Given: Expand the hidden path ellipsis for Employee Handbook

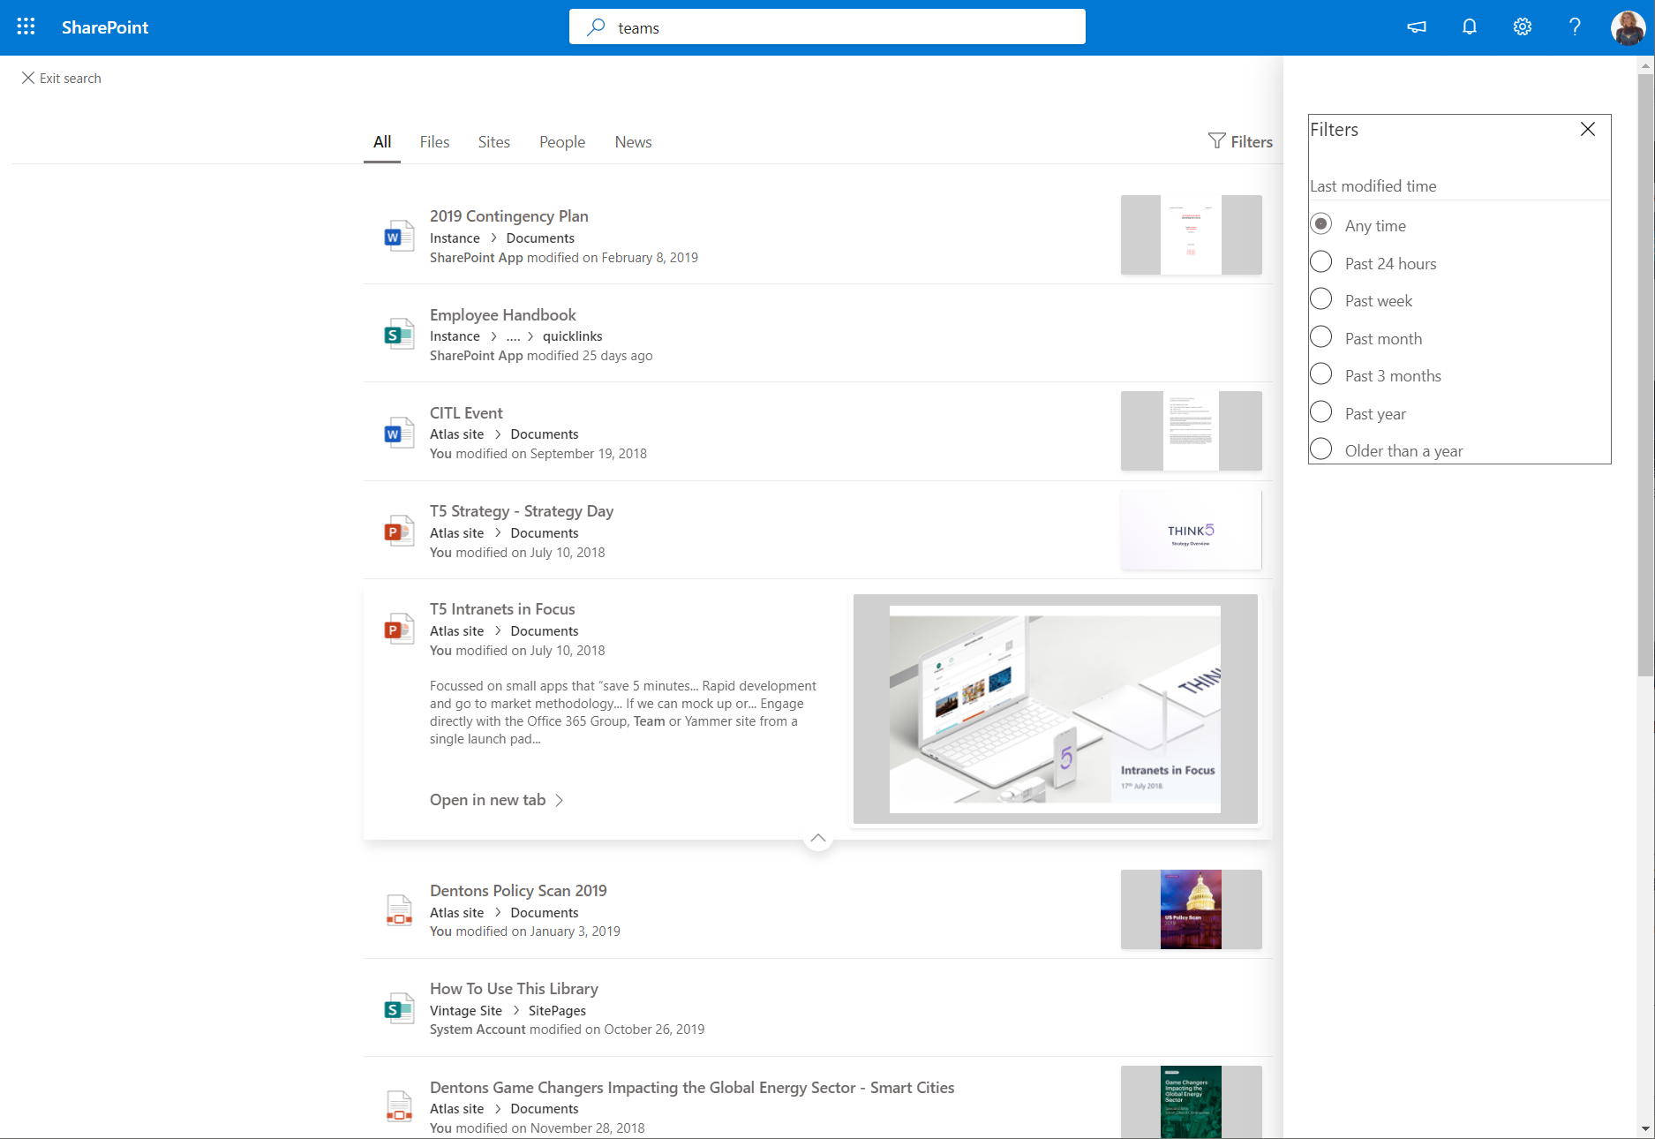Looking at the screenshot, I should [x=513, y=336].
